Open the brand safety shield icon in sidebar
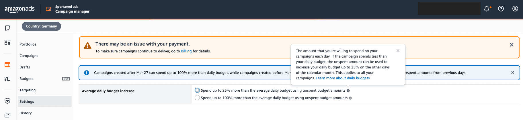Viewport: 523px width, 120px height. [x=7, y=101]
